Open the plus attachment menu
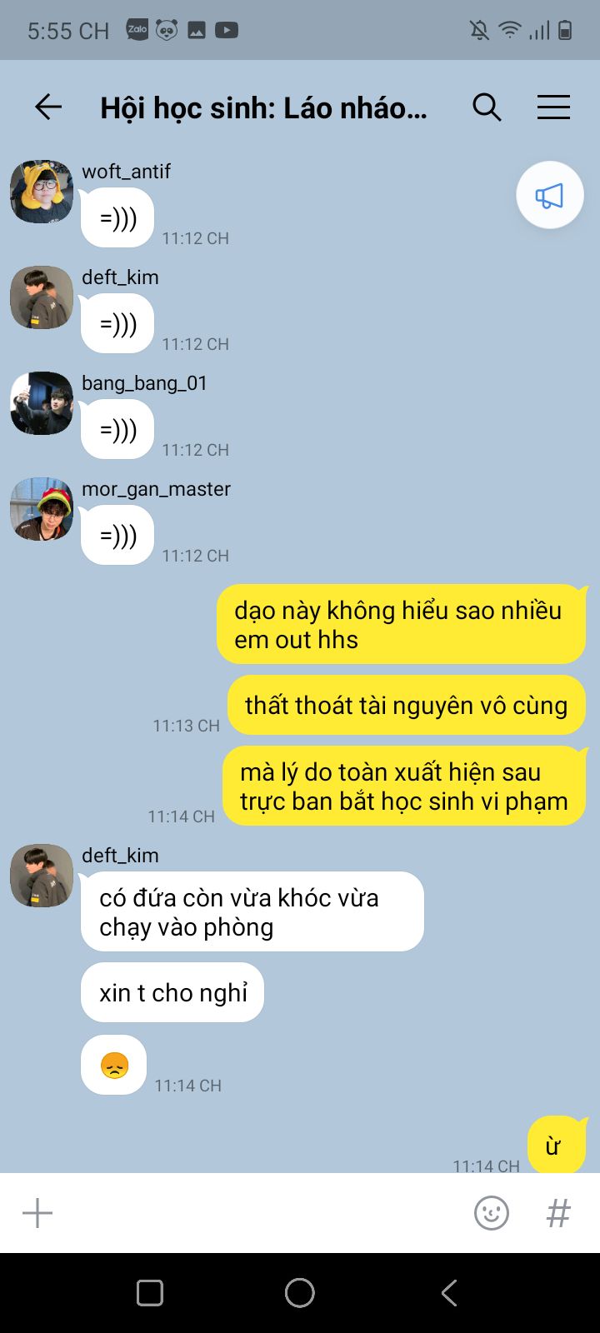 pyautogui.click(x=37, y=1213)
